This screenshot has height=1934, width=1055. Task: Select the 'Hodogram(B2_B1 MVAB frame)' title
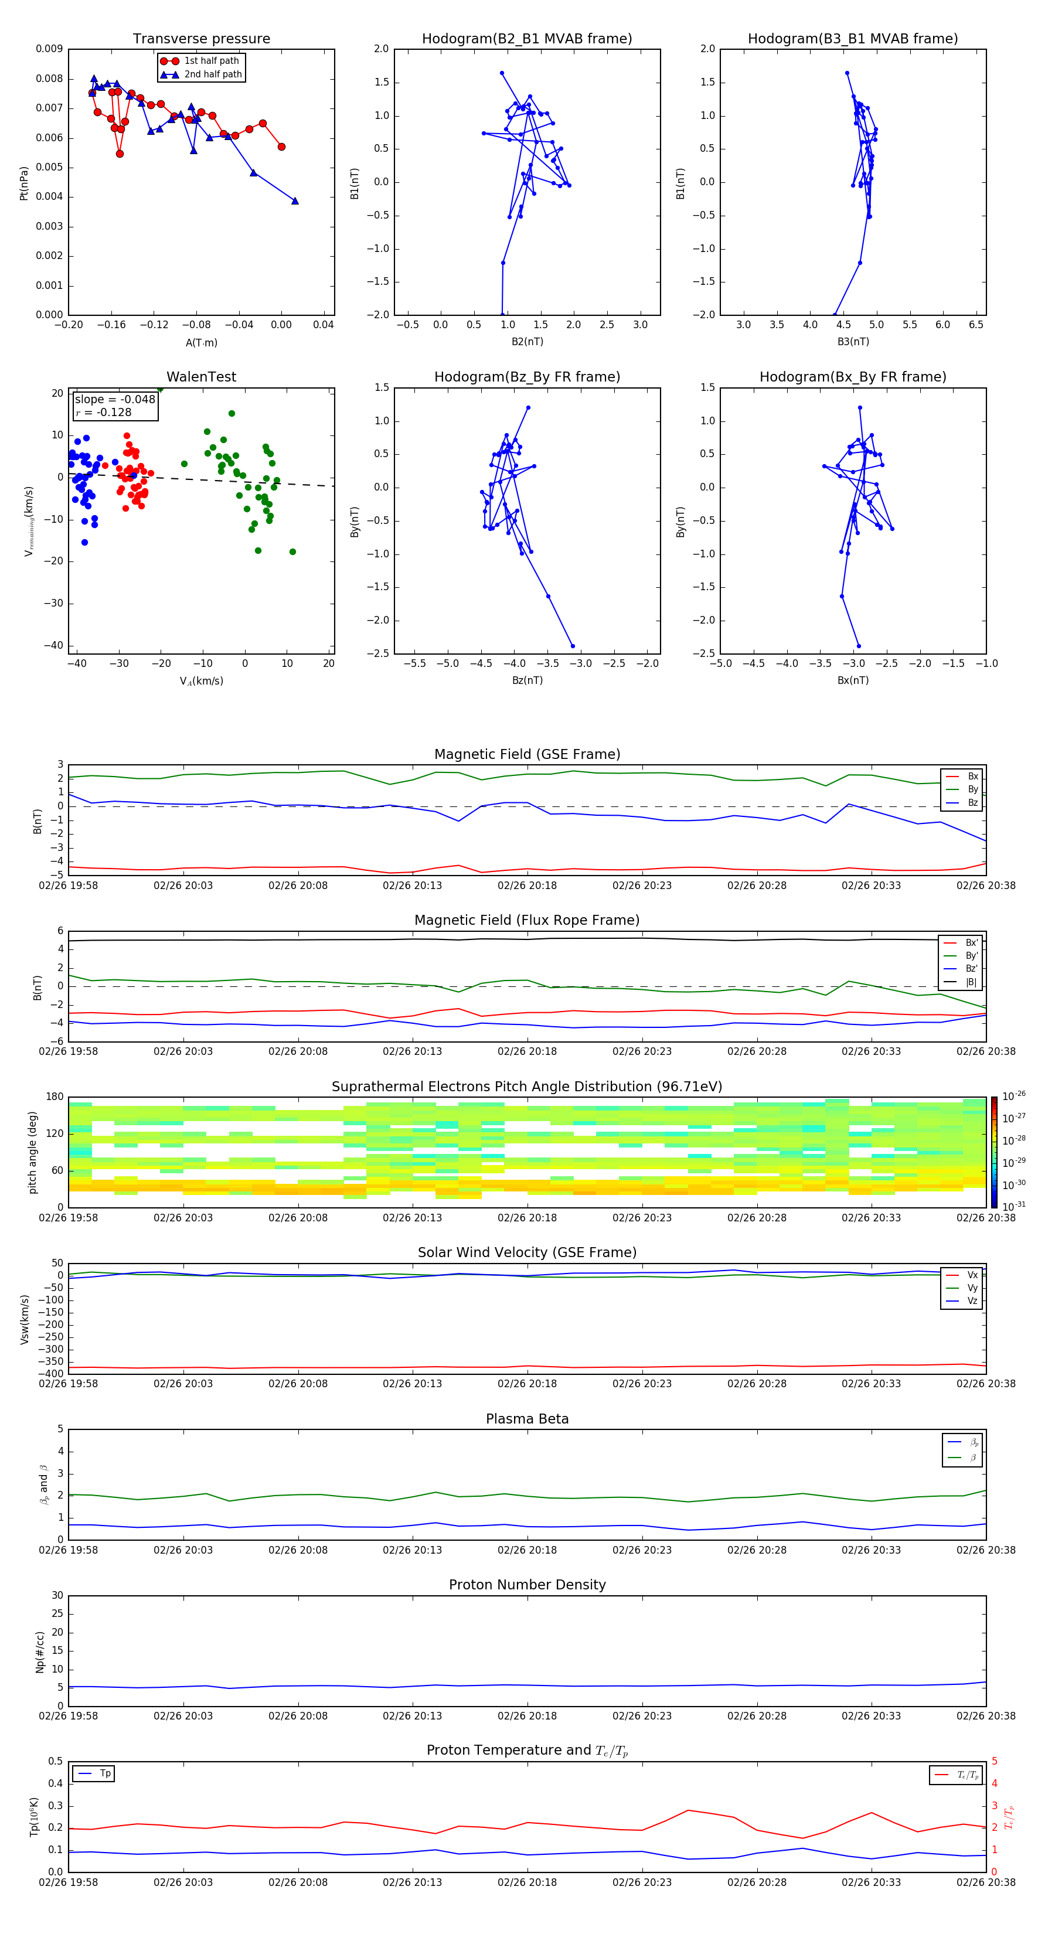coord(526,39)
